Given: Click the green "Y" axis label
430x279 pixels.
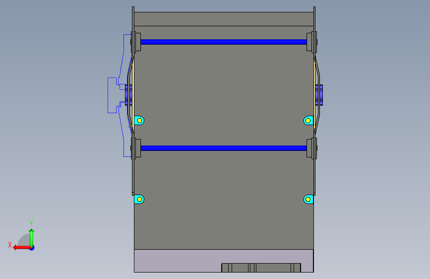Looking at the screenshot, I should pyautogui.click(x=31, y=223).
